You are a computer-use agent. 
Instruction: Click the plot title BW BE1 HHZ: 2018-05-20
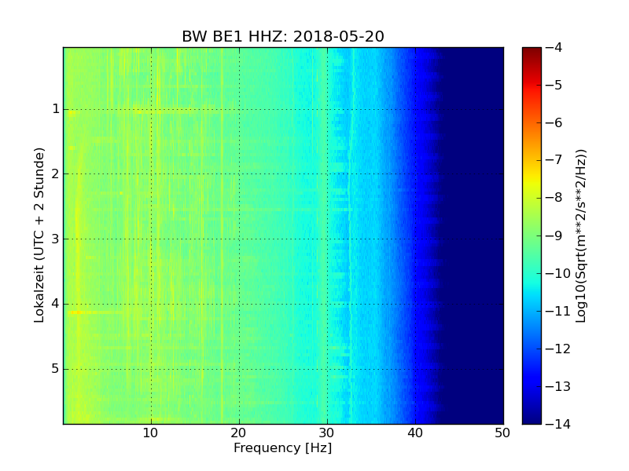click(283, 36)
